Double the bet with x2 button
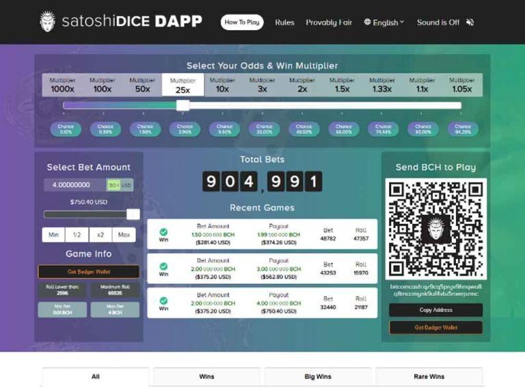 pyautogui.click(x=100, y=234)
